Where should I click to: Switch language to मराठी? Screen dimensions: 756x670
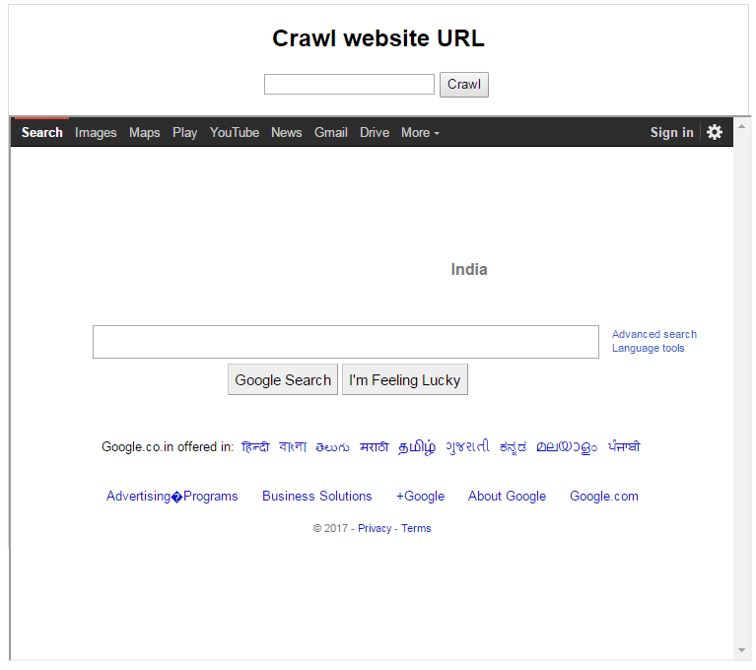click(375, 446)
